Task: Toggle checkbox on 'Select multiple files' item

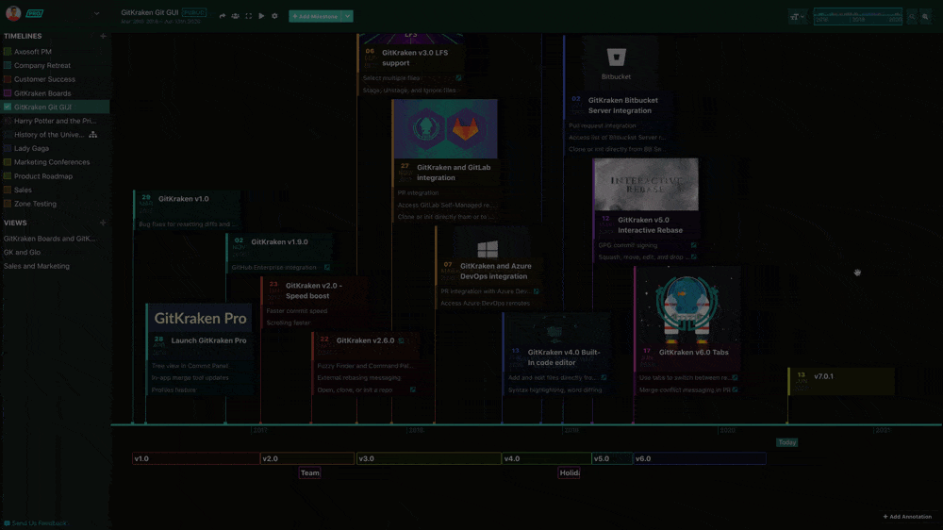Action: pos(458,78)
